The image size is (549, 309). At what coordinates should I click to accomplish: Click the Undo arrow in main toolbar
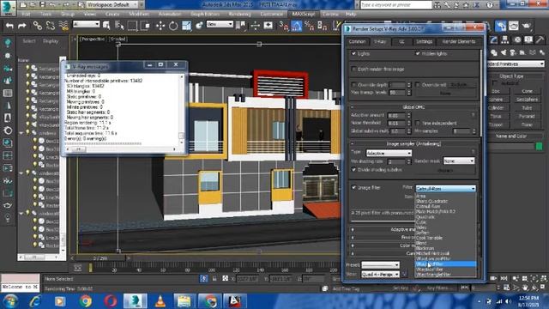point(9,26)
